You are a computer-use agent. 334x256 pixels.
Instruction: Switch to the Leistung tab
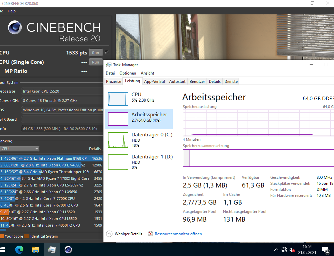point(132,81)
